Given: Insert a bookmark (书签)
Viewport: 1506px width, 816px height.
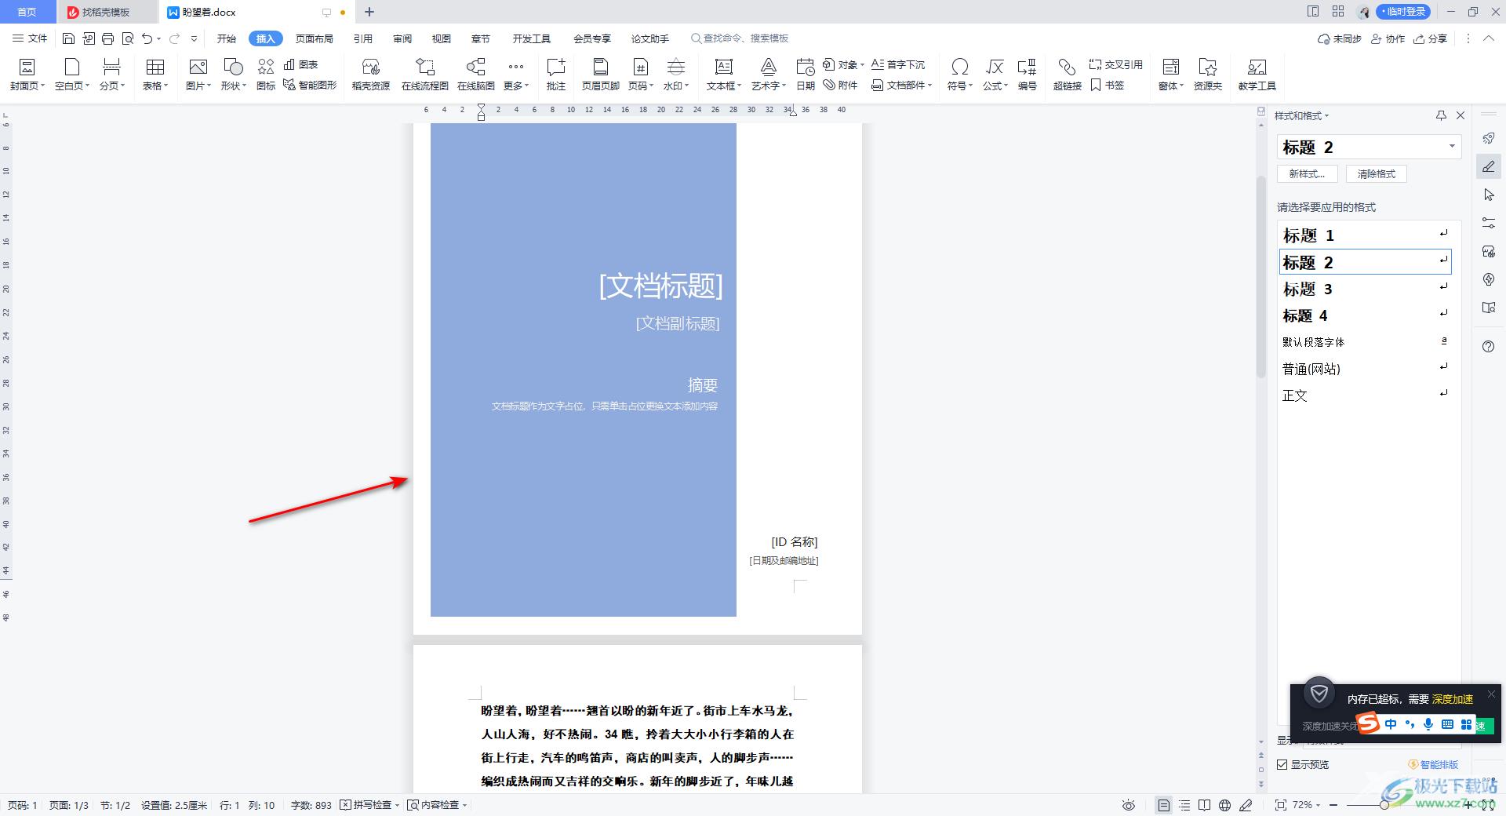Looking at the screenshot, I should click(1108, 85).
